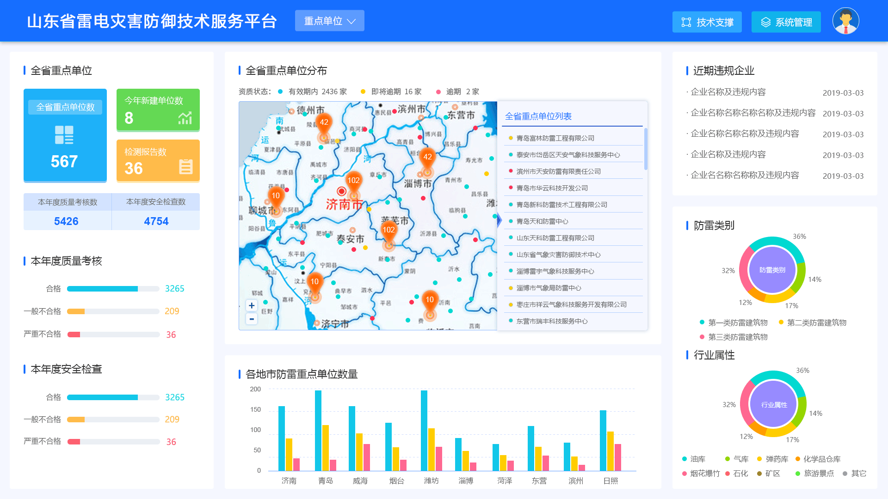Open 青岛富林防雷工程有限公司 in the list
The height and width of the screenshot is (499, 888).
coord(555,138)
